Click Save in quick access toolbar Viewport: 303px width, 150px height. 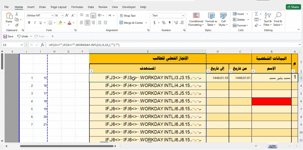(8, 36)
